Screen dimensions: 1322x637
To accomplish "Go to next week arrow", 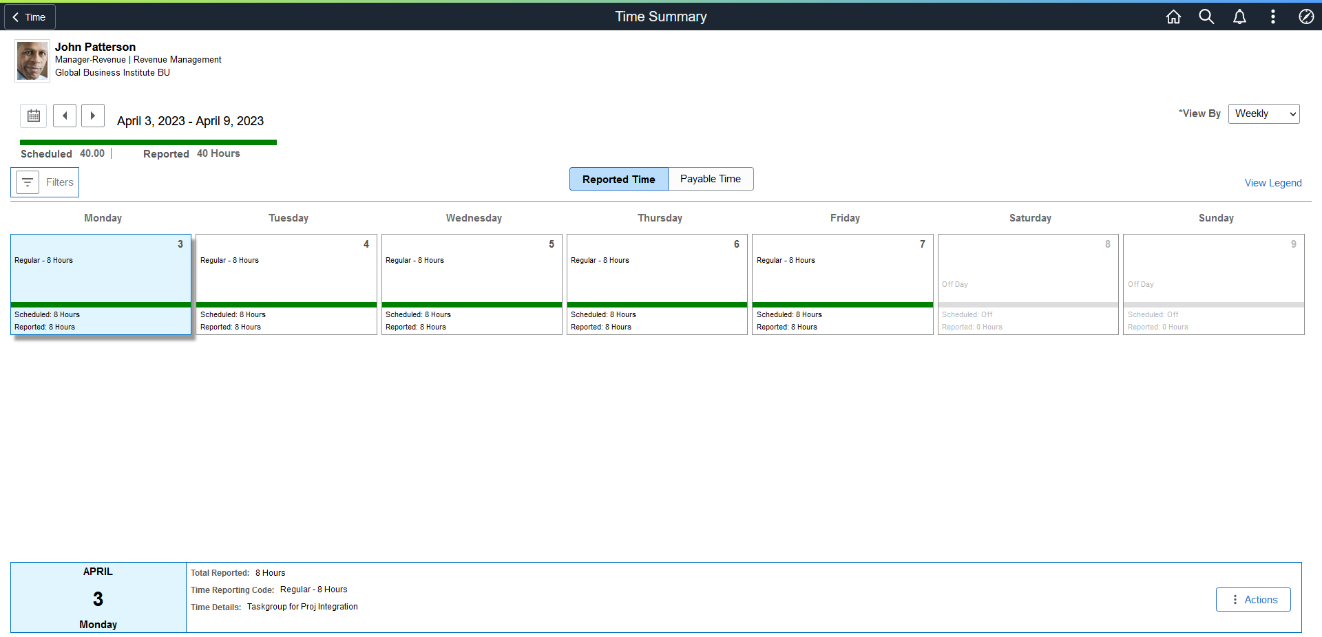I will [93, 116].
